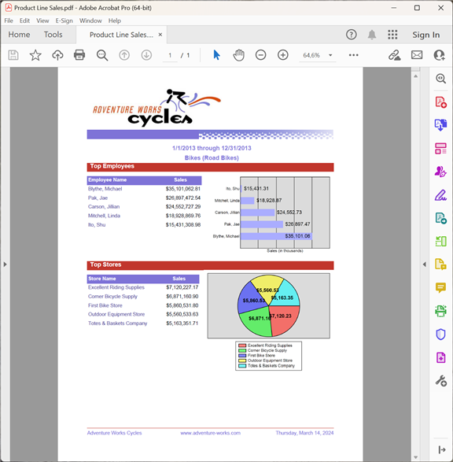Click the Bikes (Road Bikes) subtitle
Image resolution: width=453 pixels, height=462 pixels.
pyautogui.click(x=212, y=158)
